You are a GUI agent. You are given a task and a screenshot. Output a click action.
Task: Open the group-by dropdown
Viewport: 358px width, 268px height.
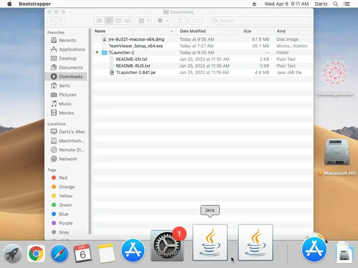point(143,21)
